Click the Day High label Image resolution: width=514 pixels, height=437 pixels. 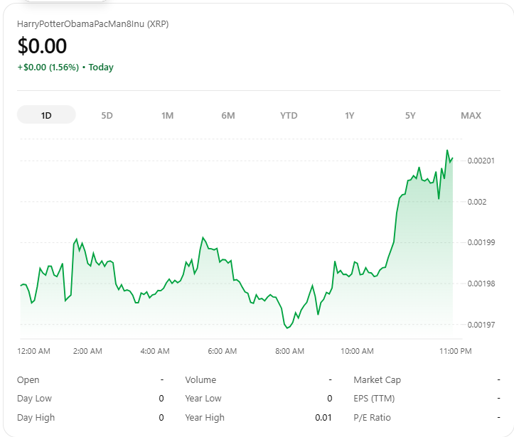(36, 418)
